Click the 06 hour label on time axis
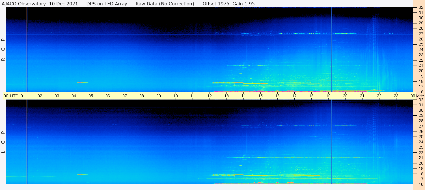The image size is (425, 190). pyautogui.click(x=108, y=96)
